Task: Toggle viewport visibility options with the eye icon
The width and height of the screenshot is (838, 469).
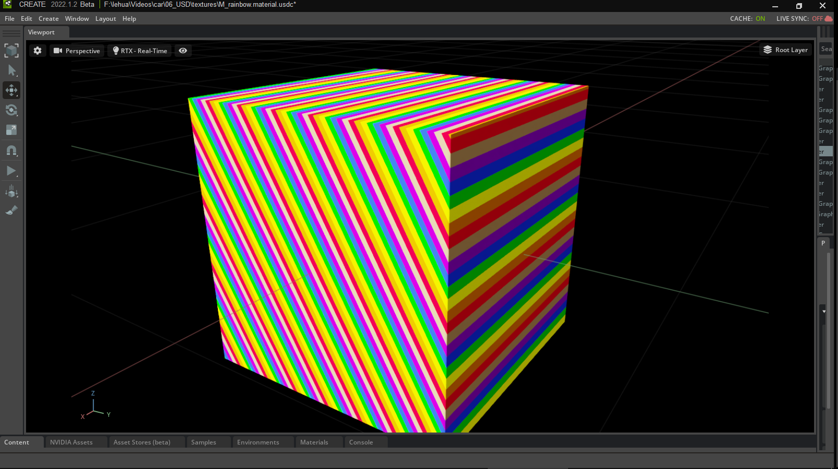Action: (x=182, y=51)
